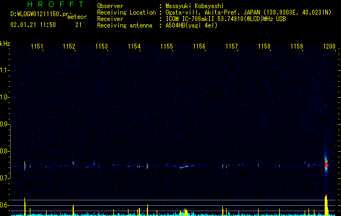Click the 1.1 kHz frequency label

(x=4, y=70)
